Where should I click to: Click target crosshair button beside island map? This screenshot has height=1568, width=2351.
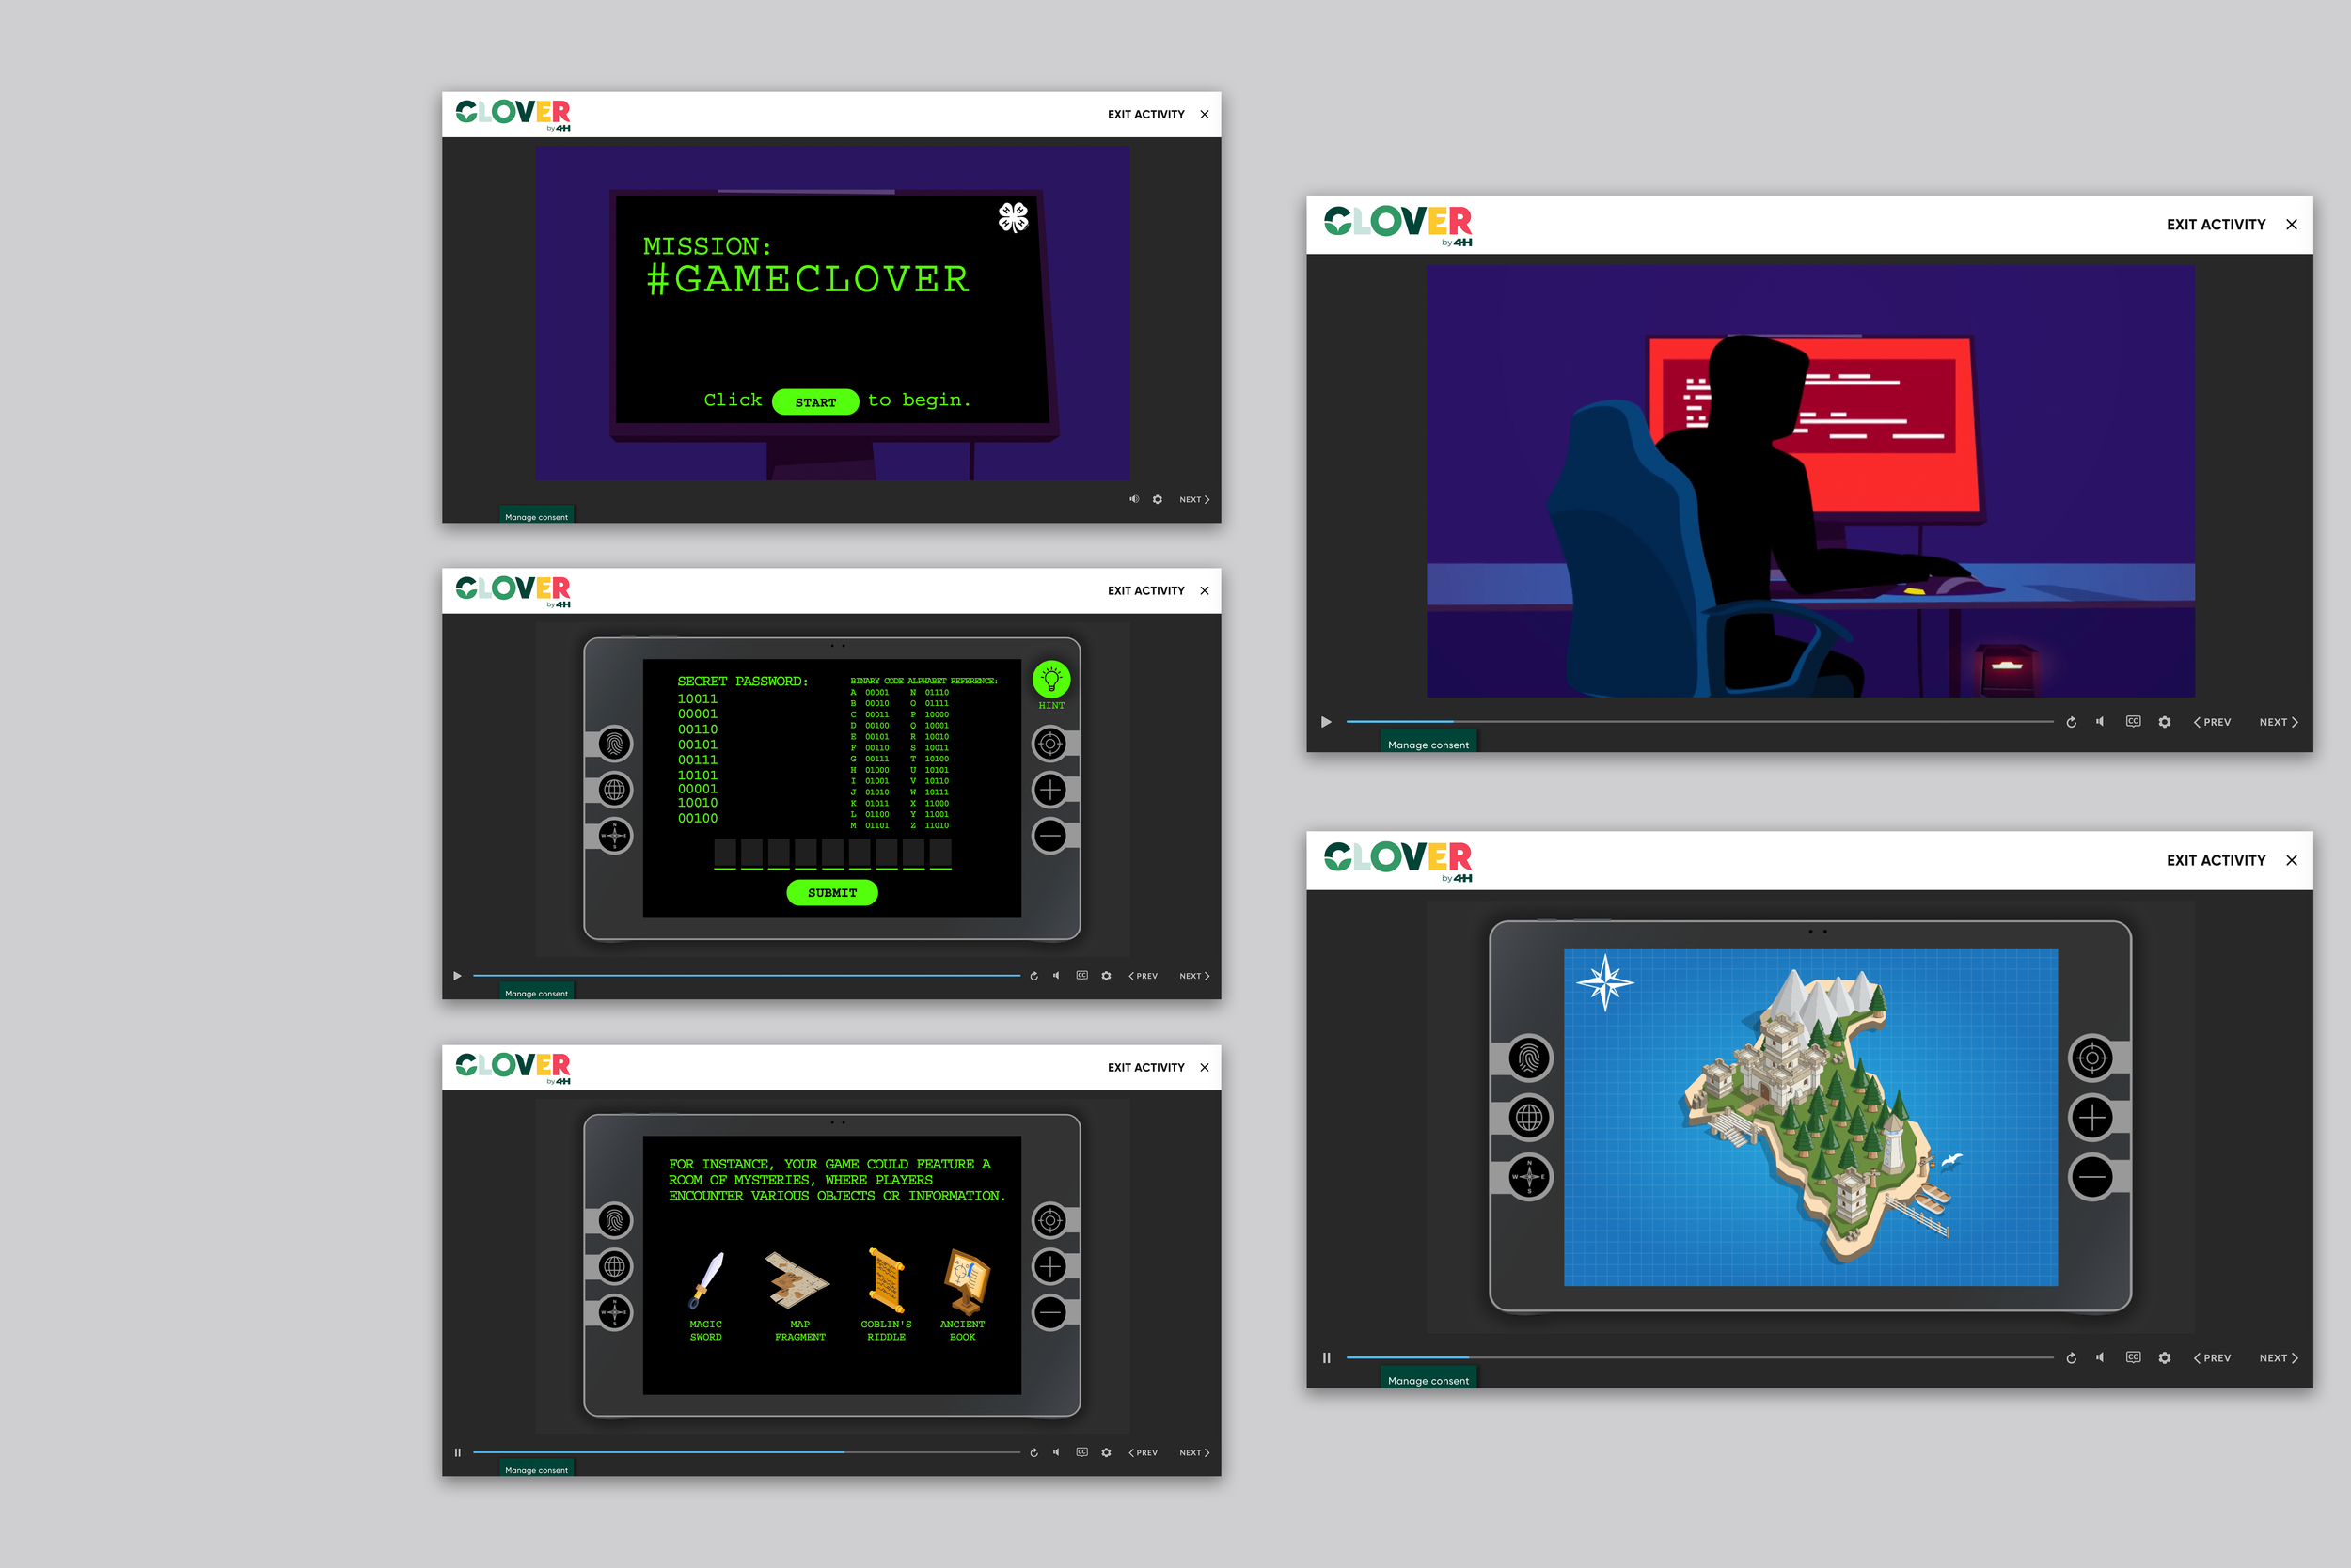(2091, 1058)
